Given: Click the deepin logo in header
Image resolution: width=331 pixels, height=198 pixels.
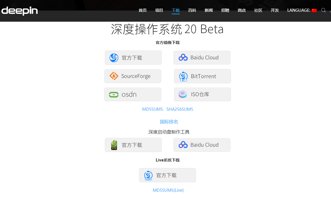Looking at the screenshot, I should point(19,11).
